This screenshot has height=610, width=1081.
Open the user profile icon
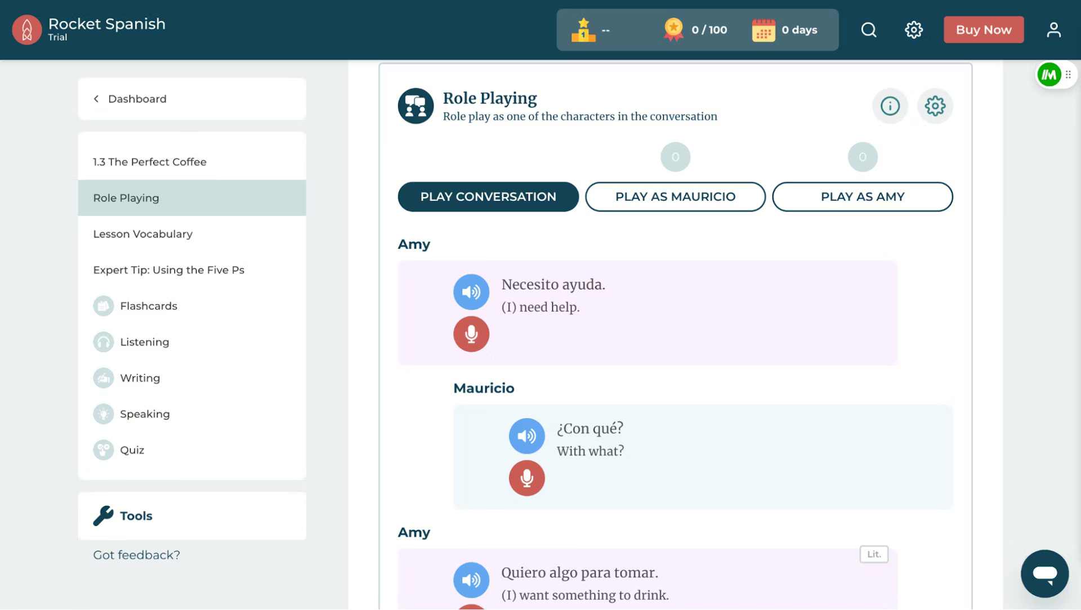[x=1053, y=30]
